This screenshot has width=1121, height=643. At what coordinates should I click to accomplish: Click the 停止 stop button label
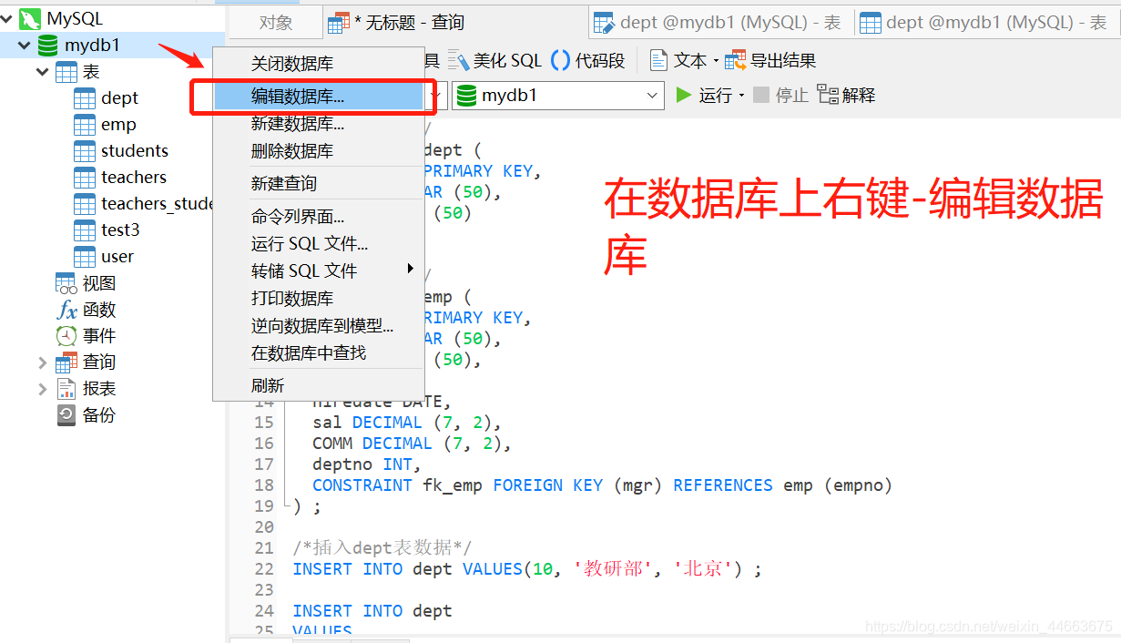pyautogui.click(x=792, y=96)
